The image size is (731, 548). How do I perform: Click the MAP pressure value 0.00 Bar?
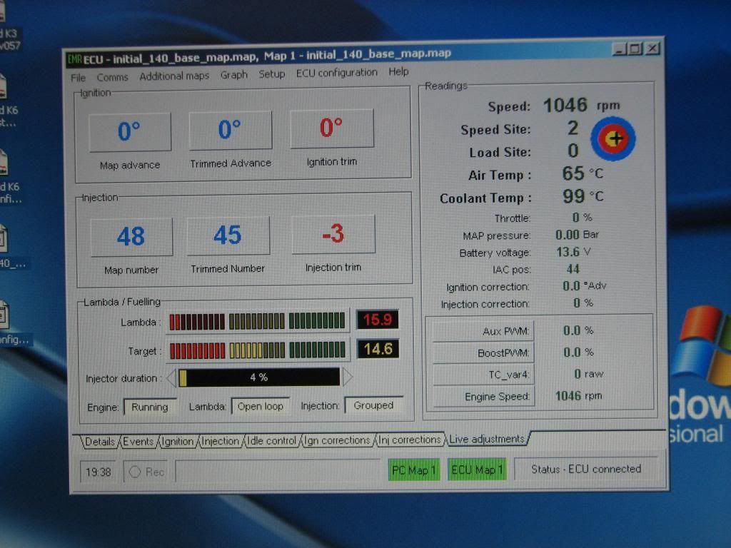577,235
